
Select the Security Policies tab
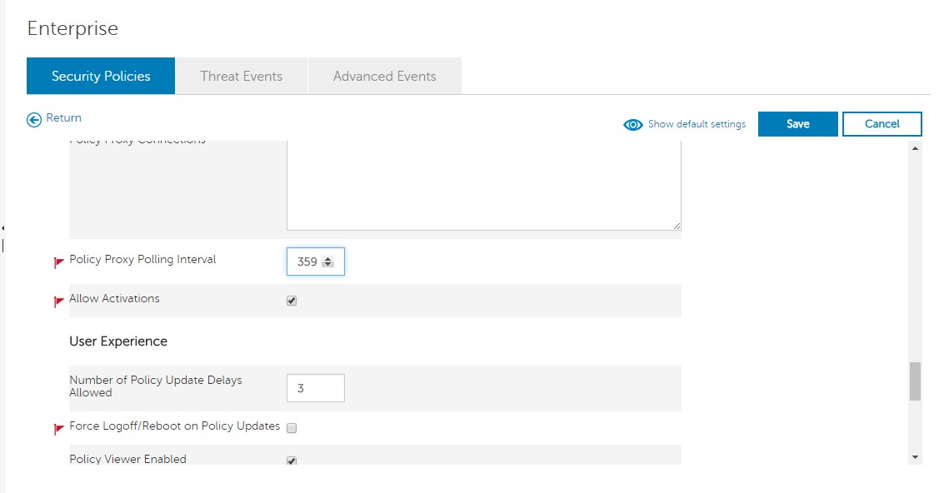[101, 76]
